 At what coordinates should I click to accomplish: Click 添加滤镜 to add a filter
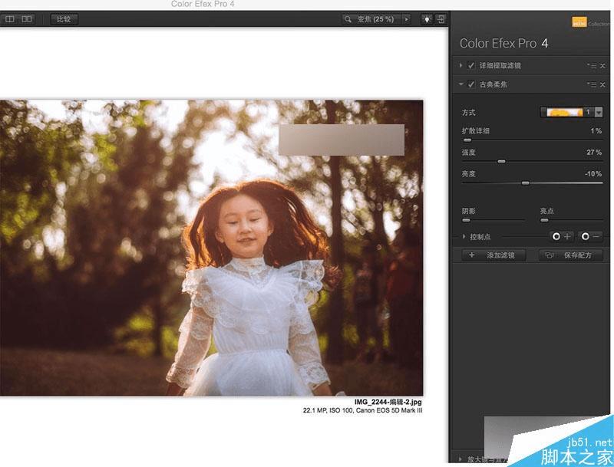pos(495,255)
